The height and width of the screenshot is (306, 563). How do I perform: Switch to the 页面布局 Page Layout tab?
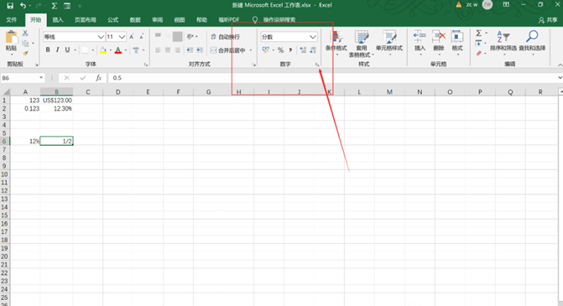click(86, 20)
